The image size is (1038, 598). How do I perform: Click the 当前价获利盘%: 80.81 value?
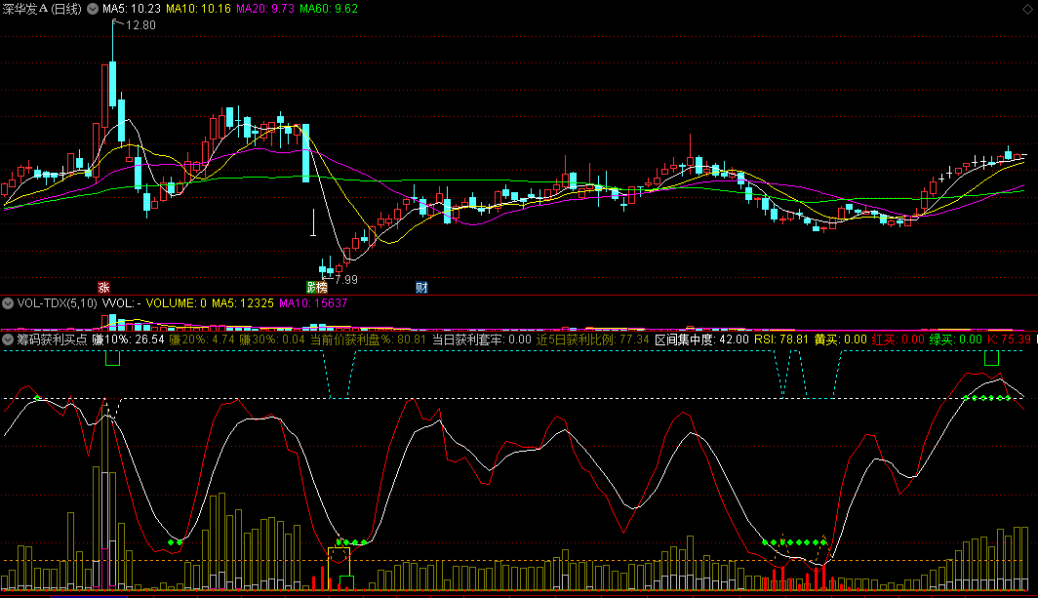coord(368,339)
